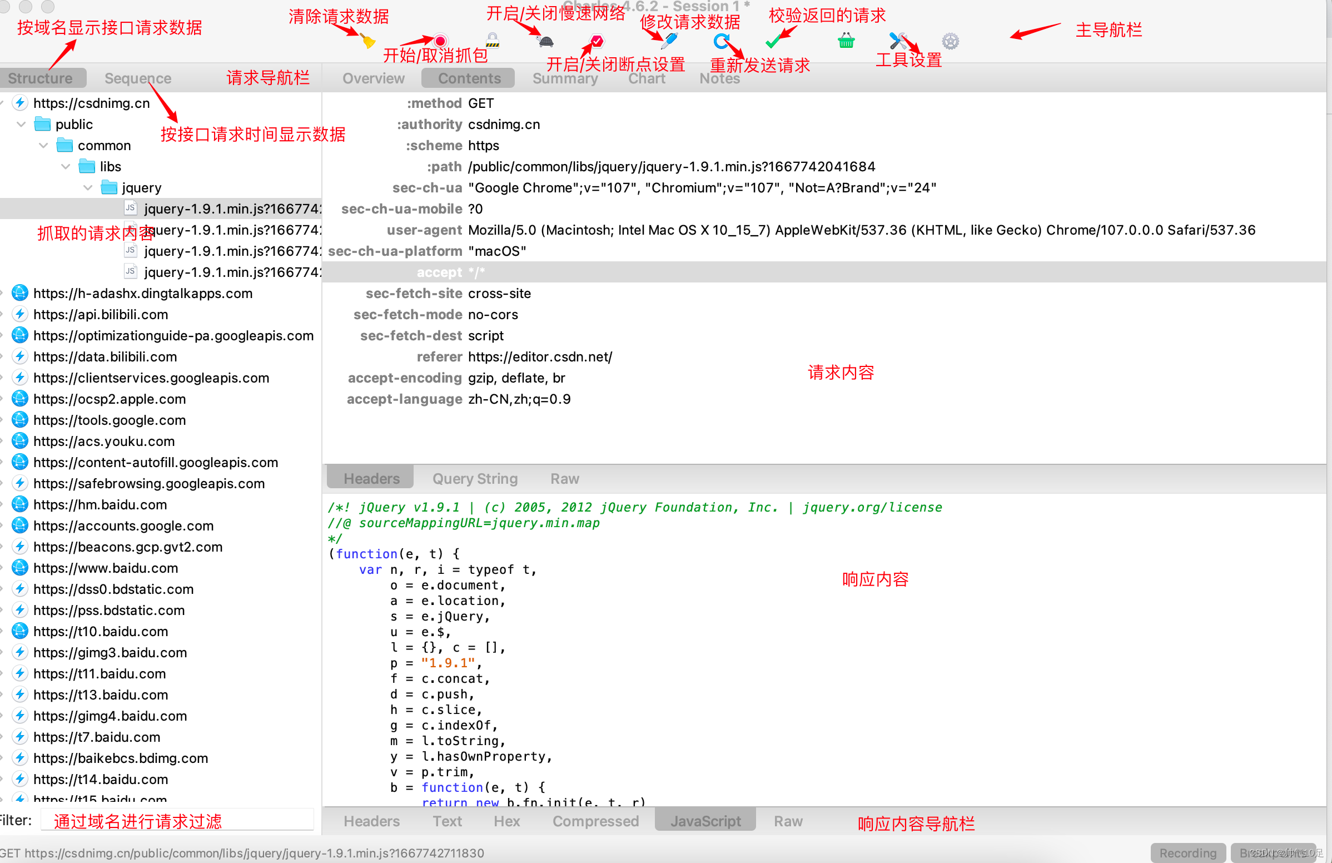Click the Query String request tab

click(x=475, y=479)
